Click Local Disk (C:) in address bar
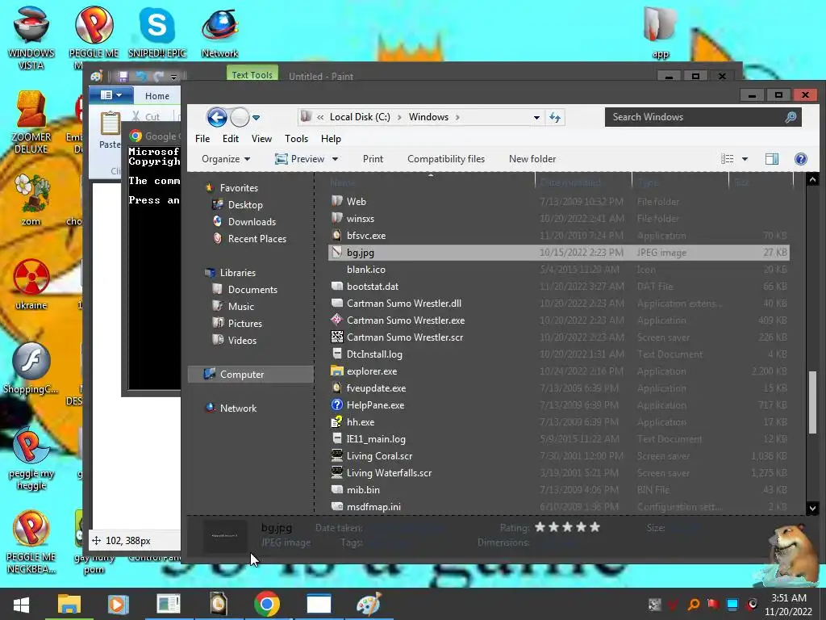The width and height of the screenshot is (826, 620). click(x=360, y=117)
